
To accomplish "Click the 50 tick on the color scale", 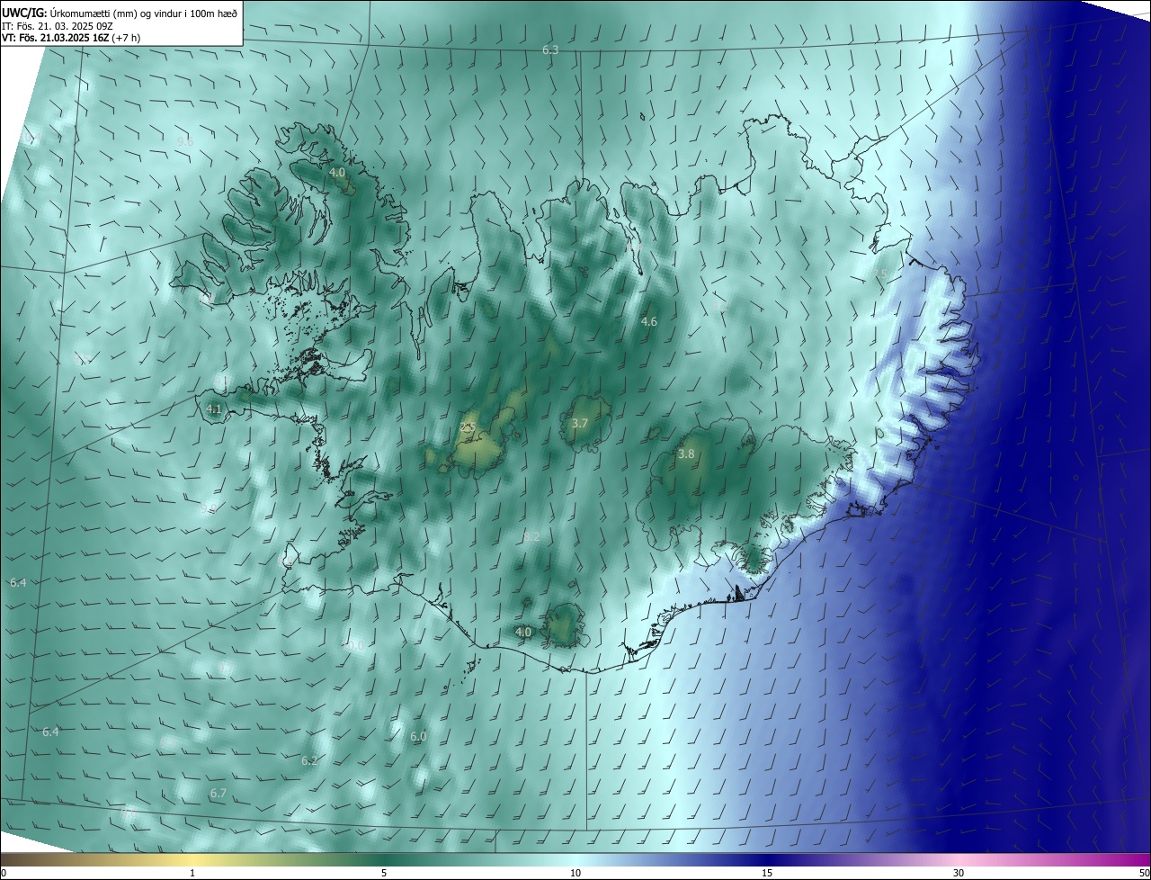I will (x=1144, y=873).
